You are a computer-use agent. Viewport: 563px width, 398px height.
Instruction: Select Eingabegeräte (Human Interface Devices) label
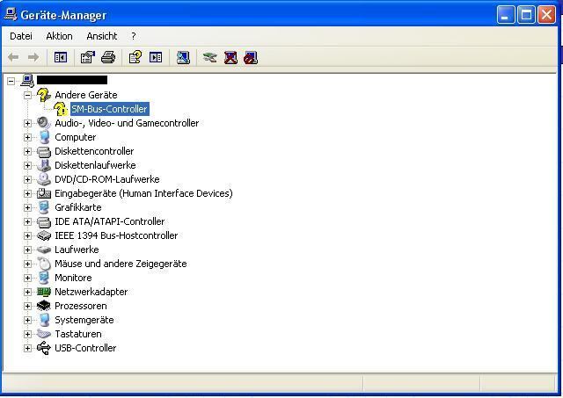143,193
